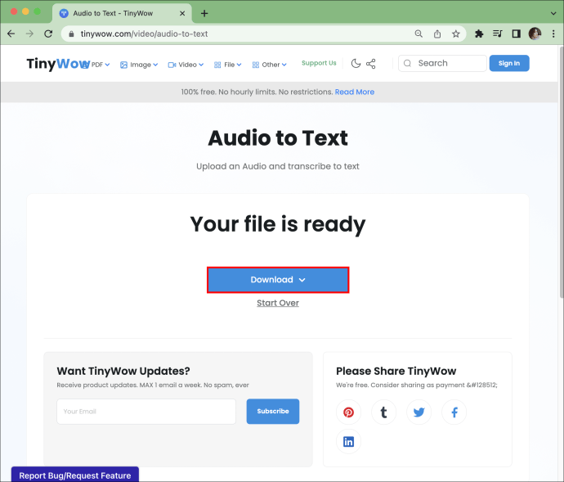Click the zoom magnifier icon in address bar
This screenshot has height=482, width=564.
click(419, 34)
